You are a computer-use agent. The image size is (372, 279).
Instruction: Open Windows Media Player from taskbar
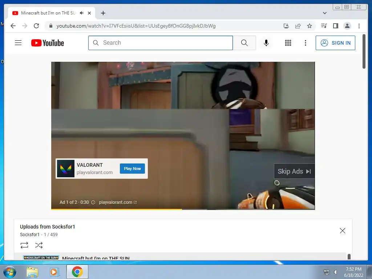point(54,272)
